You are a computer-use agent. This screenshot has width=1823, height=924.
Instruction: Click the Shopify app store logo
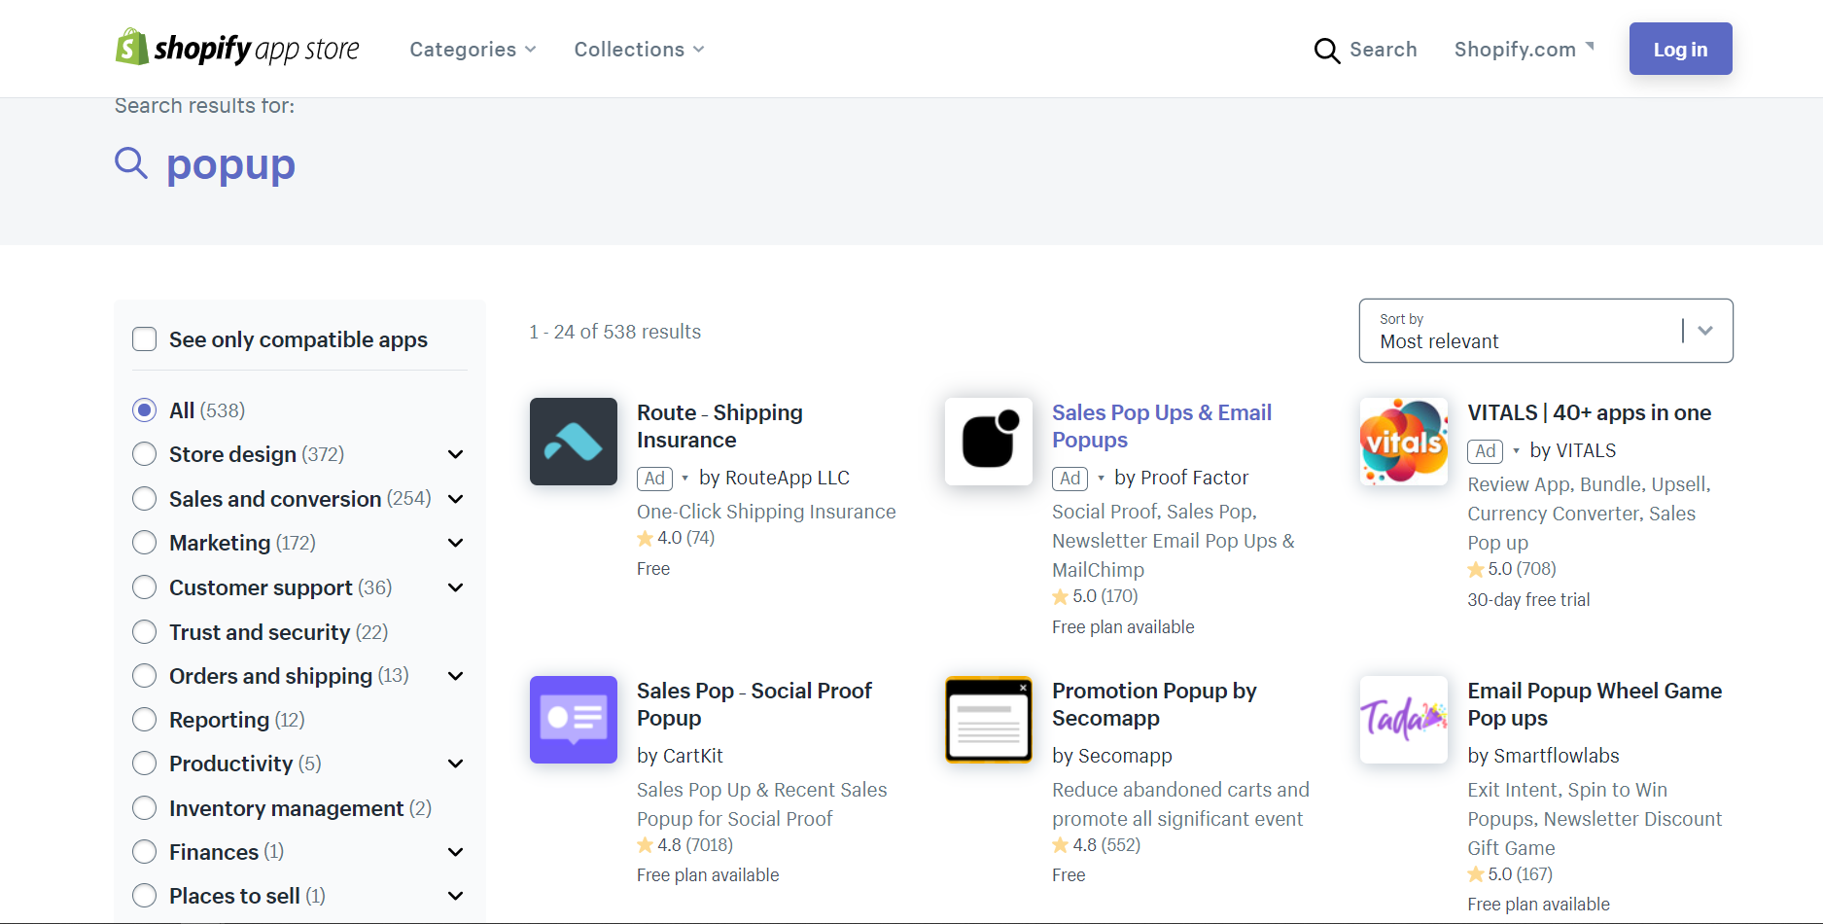[236, 48]
